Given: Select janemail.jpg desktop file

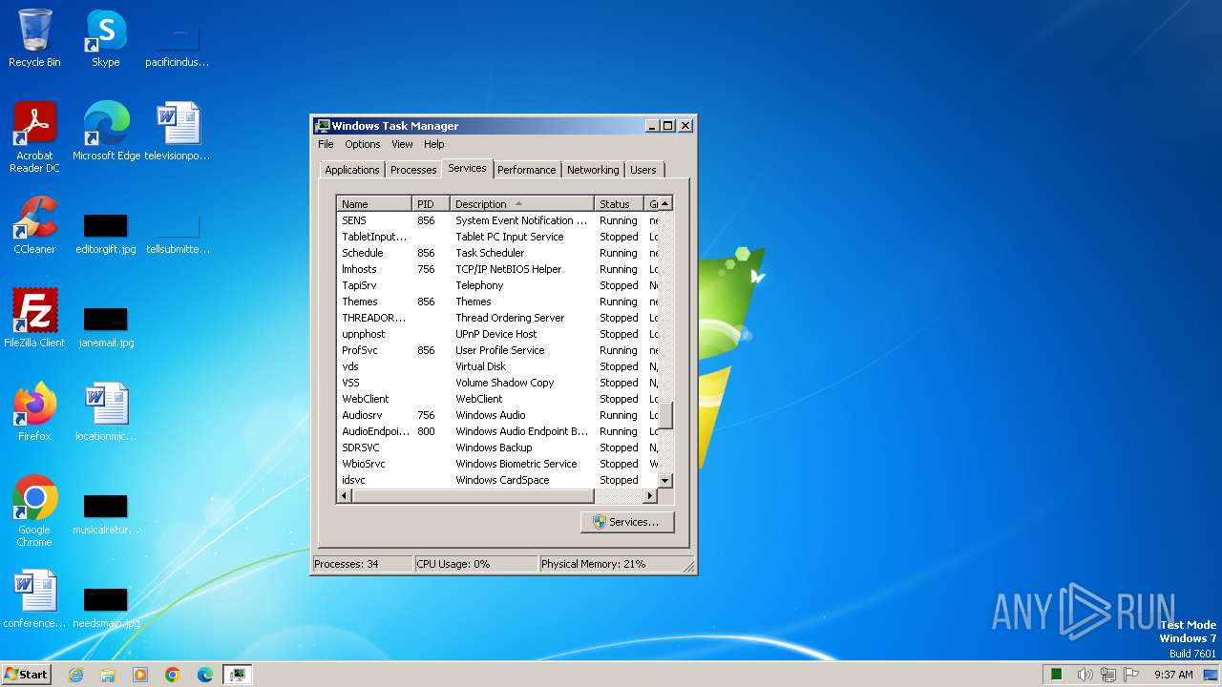Looking at the screenshot, I should pos(106,327).
